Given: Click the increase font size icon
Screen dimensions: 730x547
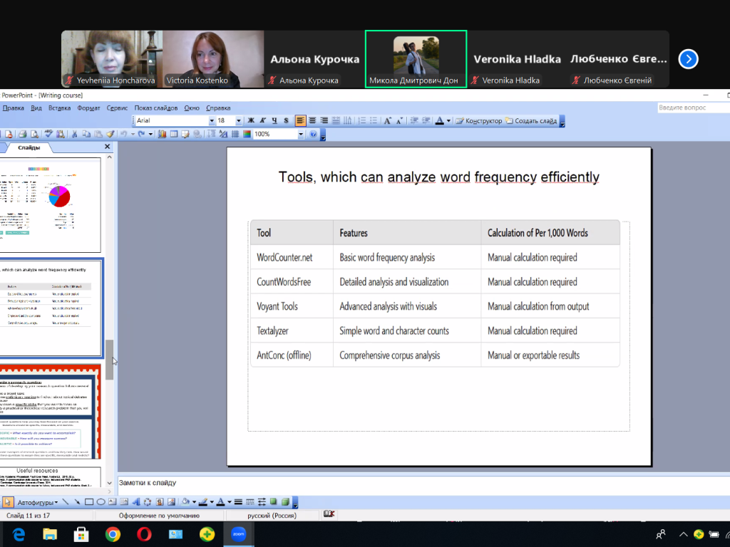Looking at the screenshot, I should tap(387, 120).
